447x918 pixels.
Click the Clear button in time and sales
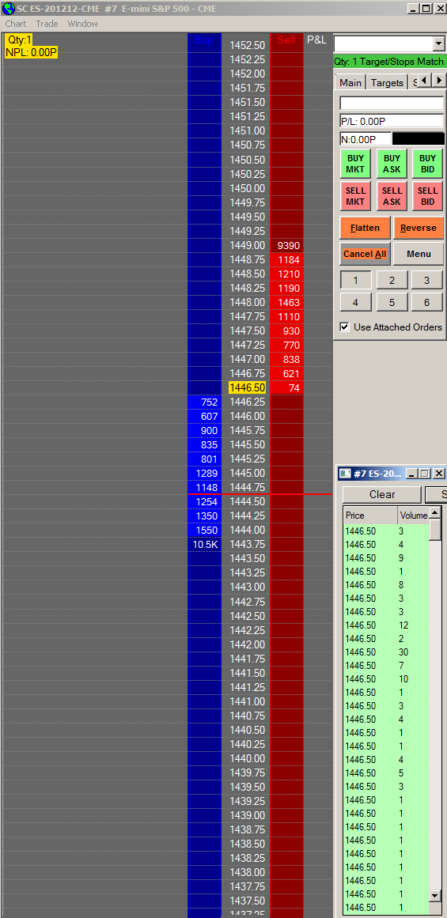point(382,495)
